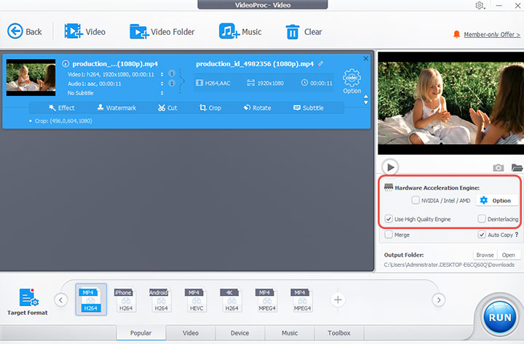Open snapshot folder icon under preview
524x344 pixels.
click(517, 167)
